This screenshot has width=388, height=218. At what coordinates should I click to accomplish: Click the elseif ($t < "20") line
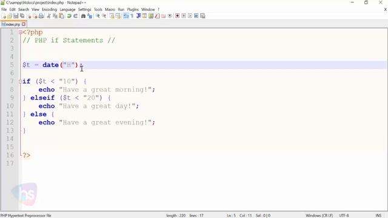point(66,97)
